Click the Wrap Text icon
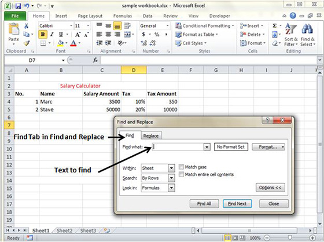 (127, 25)
